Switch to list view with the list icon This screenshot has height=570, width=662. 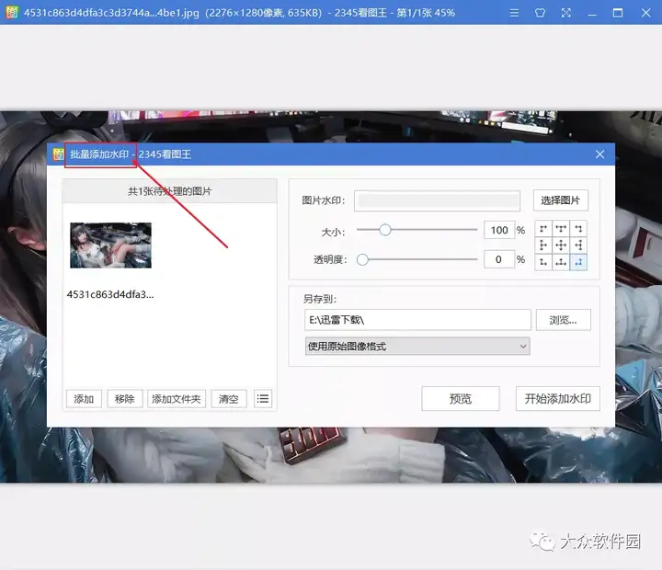263,399
